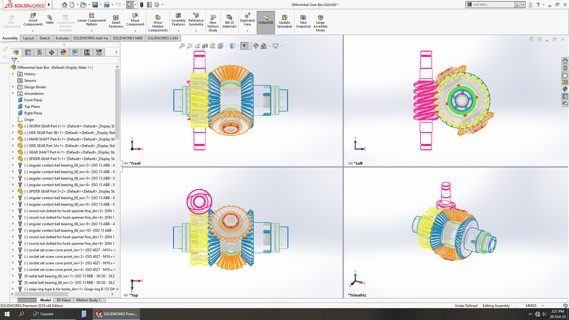569x320 pixels.
Task: Open the Hide/Show Items dropdown arrow
Action: pyautogui.click(x=250, y=46)
